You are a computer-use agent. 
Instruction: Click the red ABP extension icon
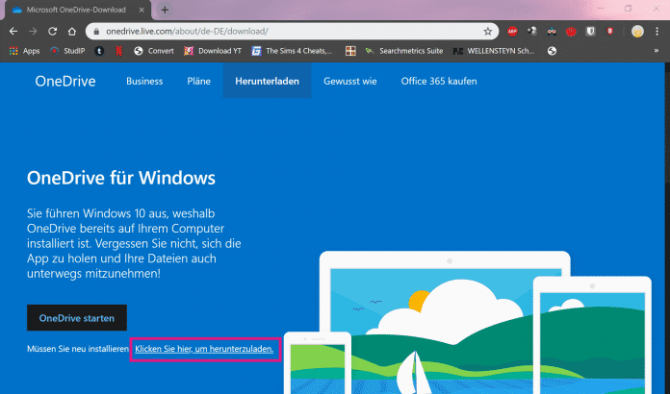point(513,31)
